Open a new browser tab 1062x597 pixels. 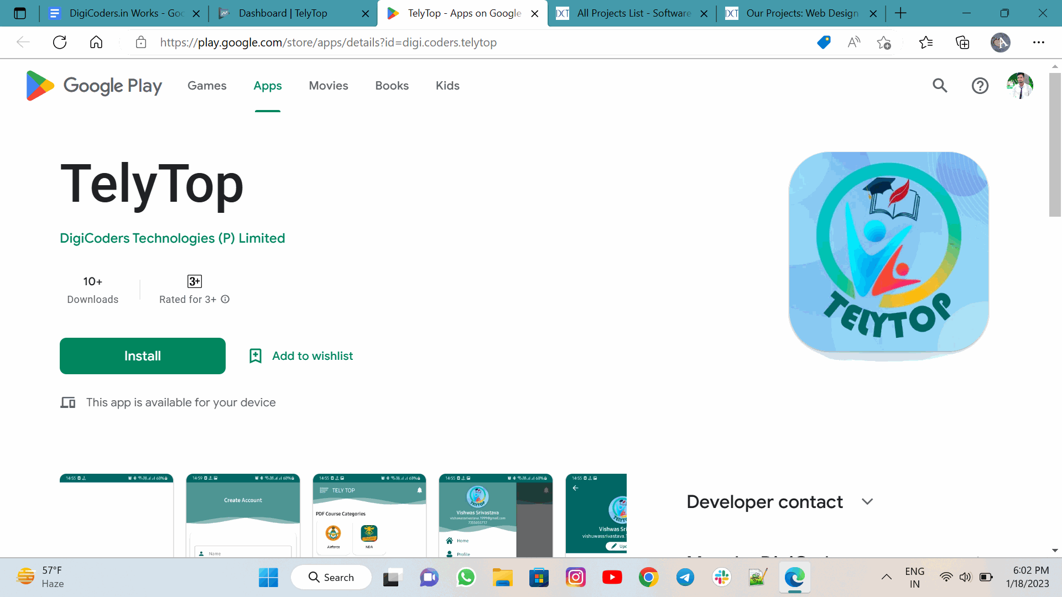pos(900,13)
